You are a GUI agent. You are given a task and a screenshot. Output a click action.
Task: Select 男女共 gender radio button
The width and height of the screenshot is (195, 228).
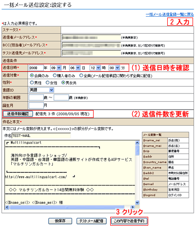[63, 83]
